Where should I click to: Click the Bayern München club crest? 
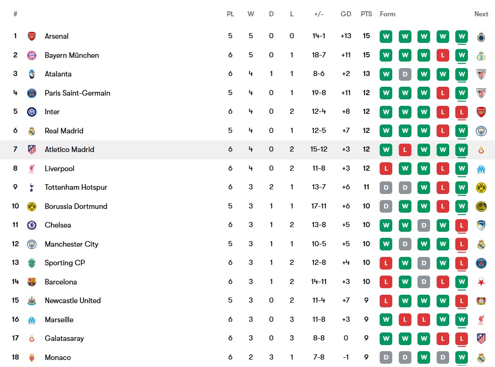(31, 55)
